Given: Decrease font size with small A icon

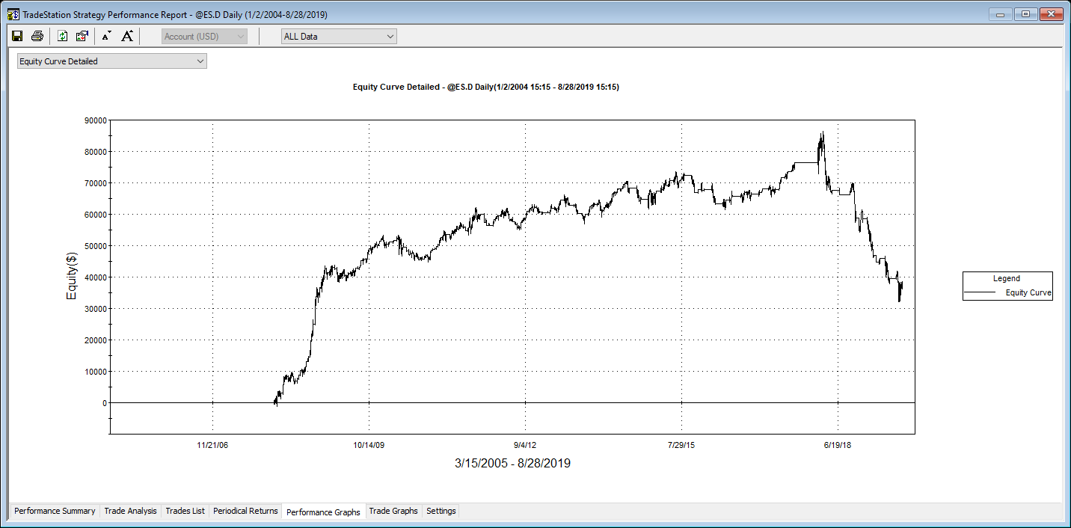Looking at the screenshot, I should tap(107, 36).
